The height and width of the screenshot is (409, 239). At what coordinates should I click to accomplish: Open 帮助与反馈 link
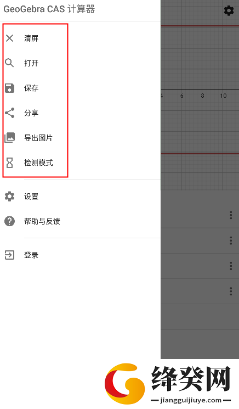point(42,221)
